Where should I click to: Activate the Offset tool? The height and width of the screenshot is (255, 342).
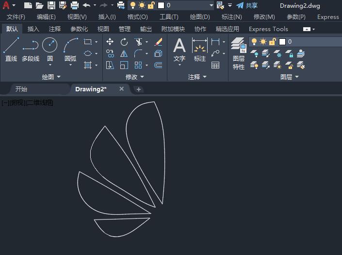(x=158, y=65)
